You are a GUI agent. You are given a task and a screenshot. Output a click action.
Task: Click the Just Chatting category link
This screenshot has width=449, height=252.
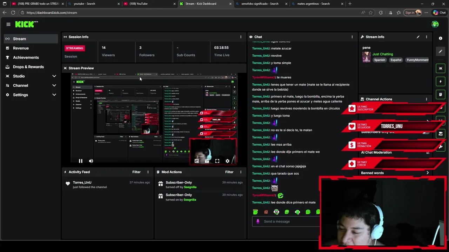click(x=383, y=54)
